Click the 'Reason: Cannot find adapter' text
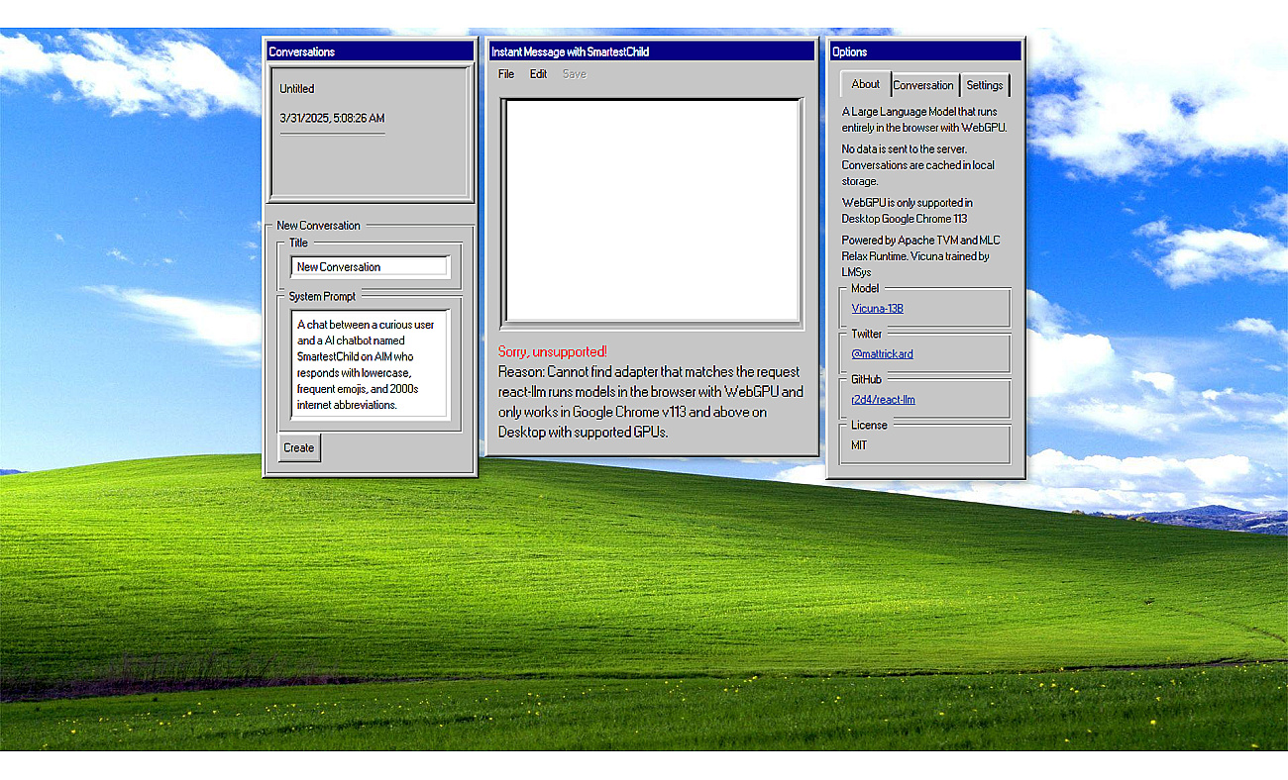This screenshot has height=780, width=1288. point(649,372)
